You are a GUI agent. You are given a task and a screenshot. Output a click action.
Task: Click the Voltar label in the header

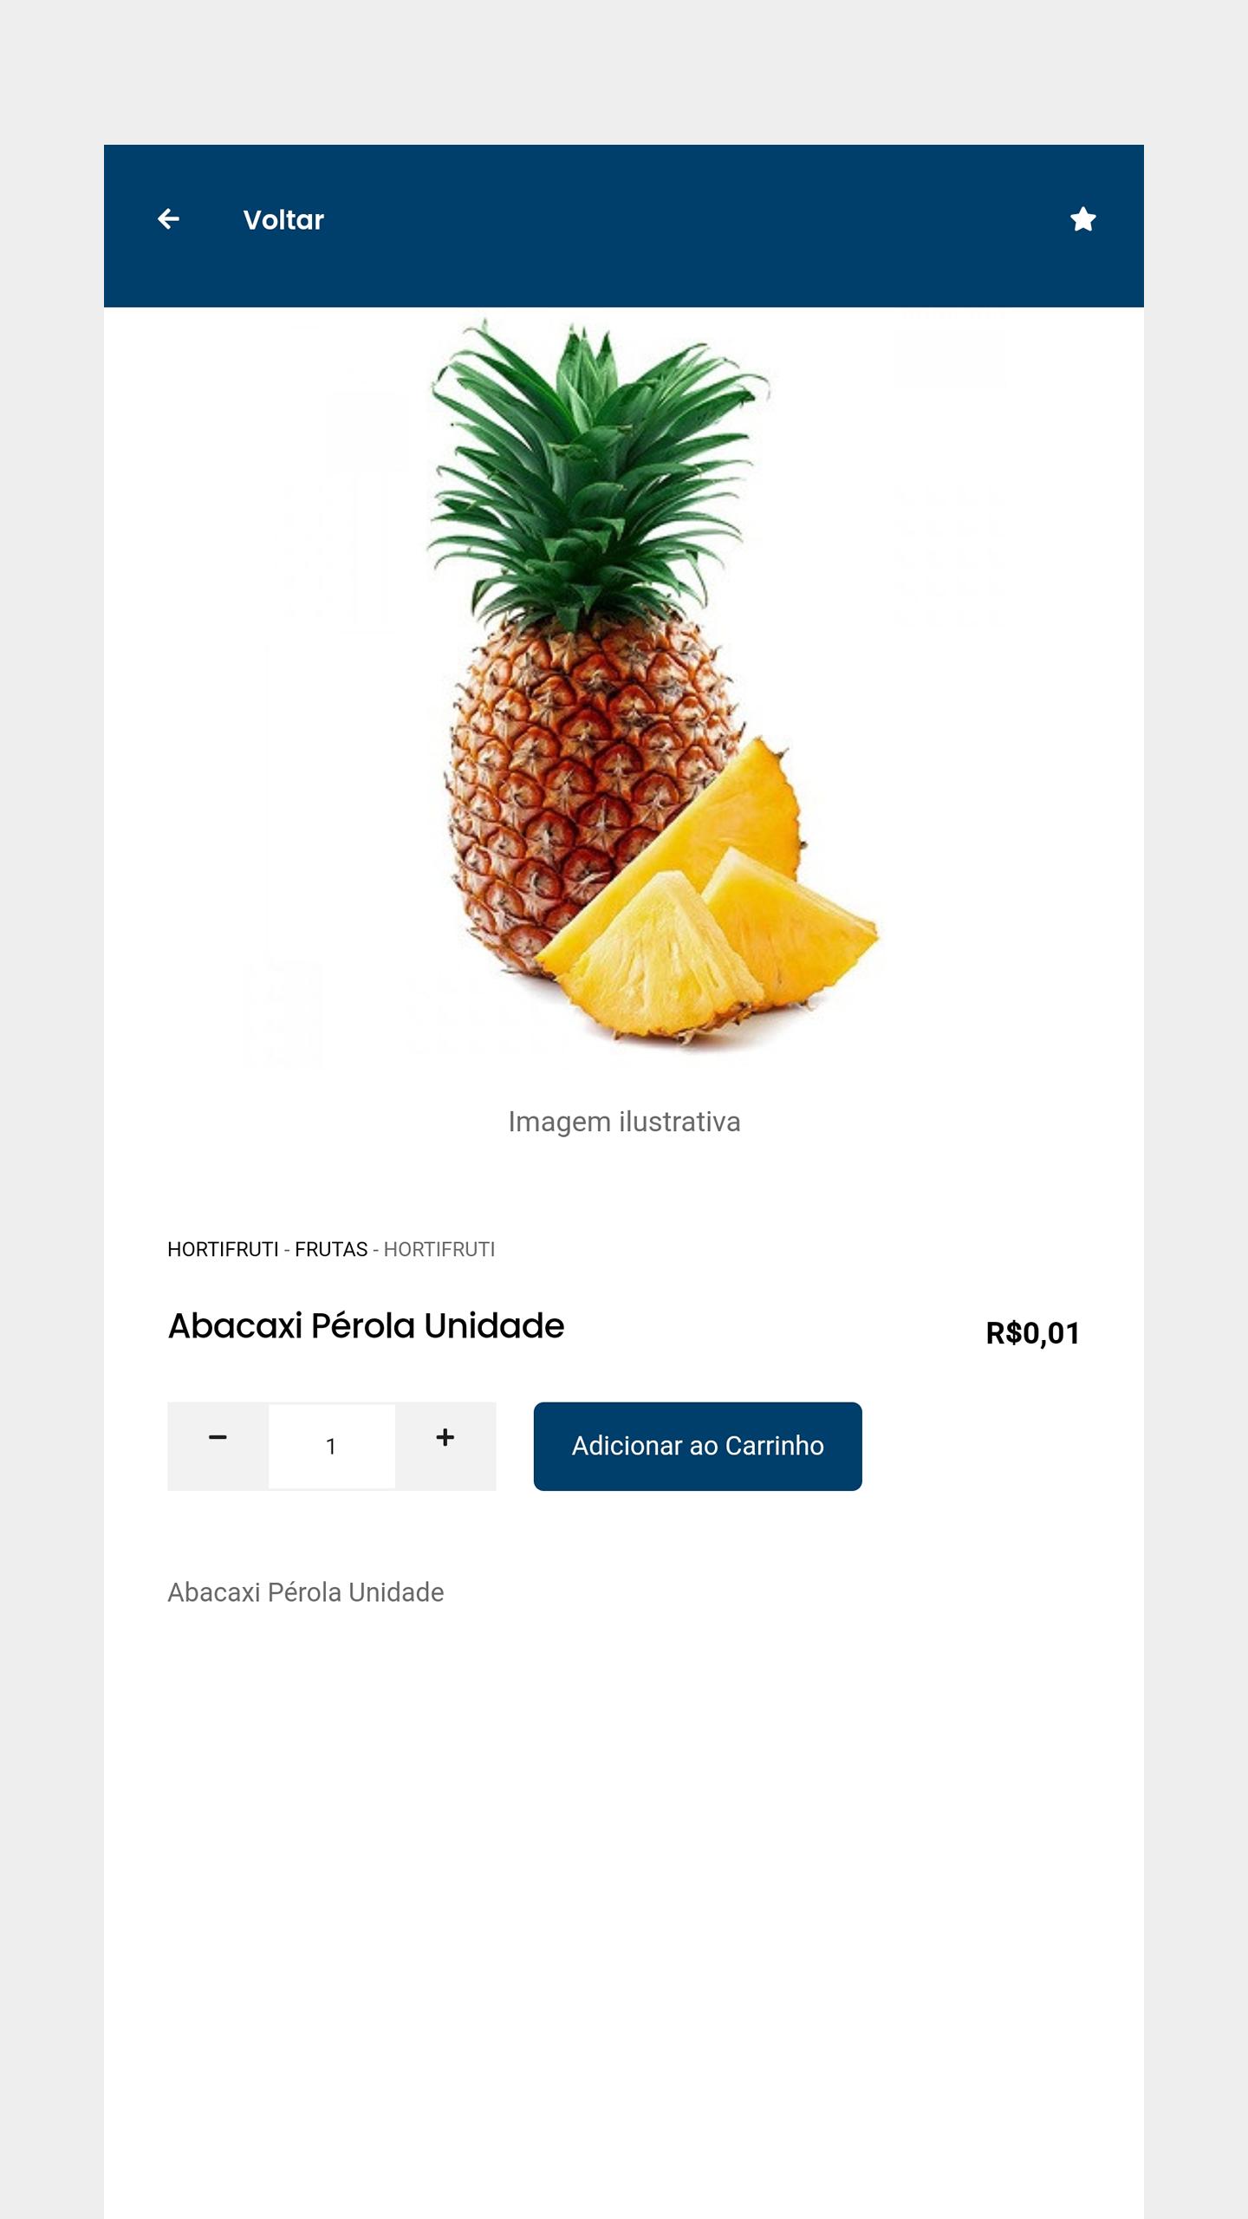283,220
